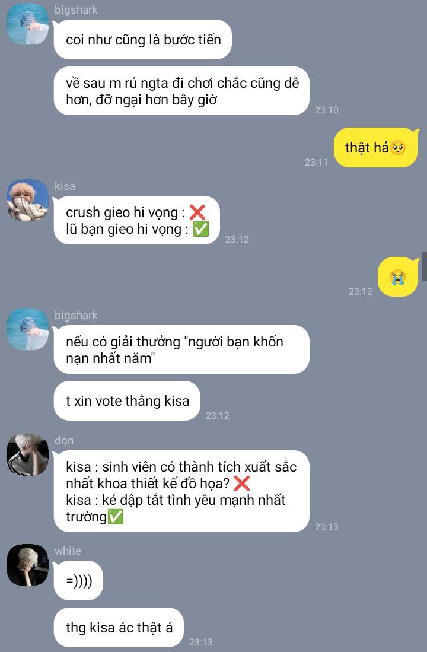Click the sender name 'don'
427x652 pixels.
click(64, 440)
